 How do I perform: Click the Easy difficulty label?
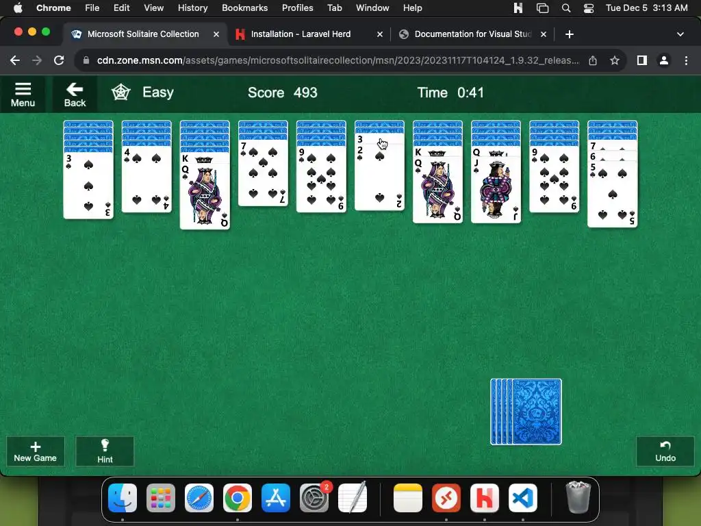point(158,92)
